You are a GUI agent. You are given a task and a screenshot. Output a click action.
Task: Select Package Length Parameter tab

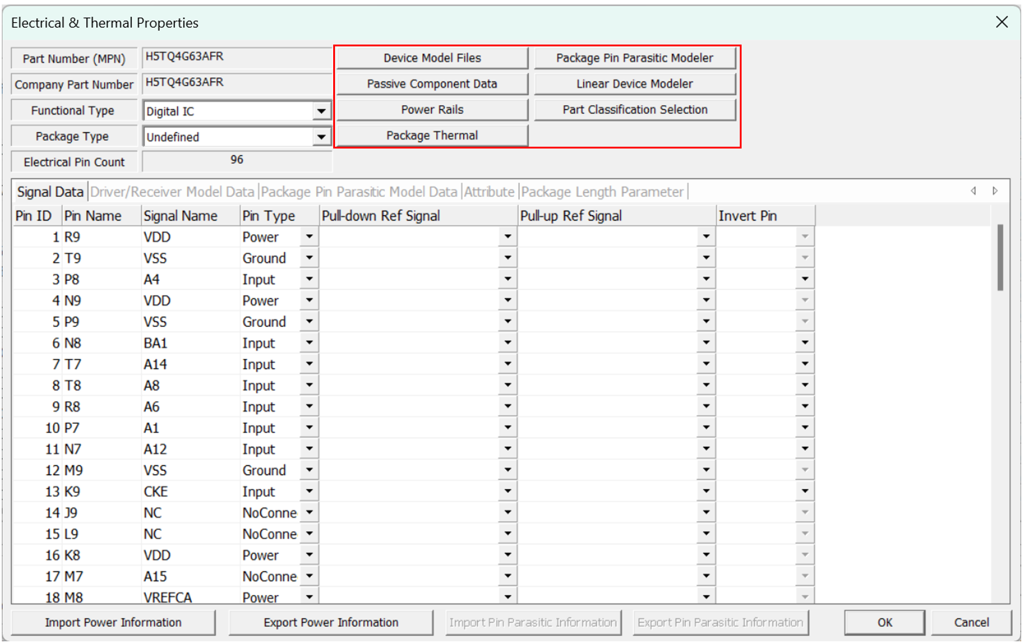tap(602, 192)
